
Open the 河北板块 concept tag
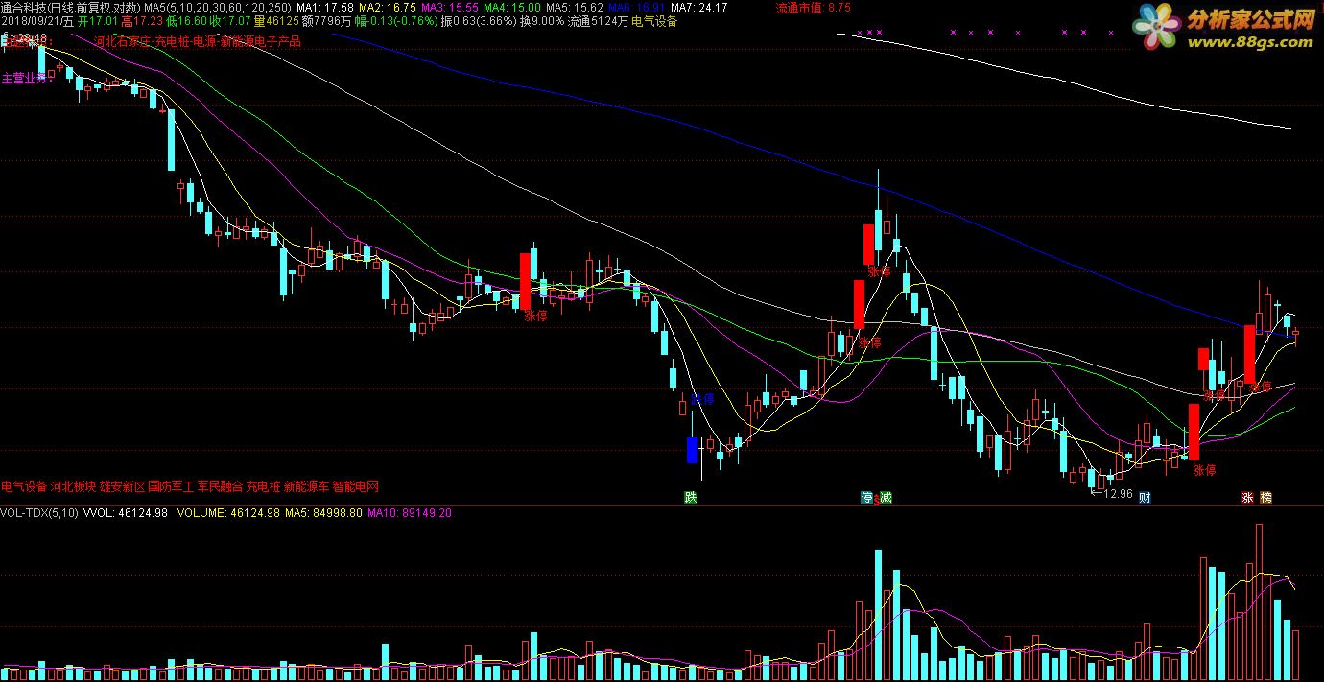pos(73,486)
